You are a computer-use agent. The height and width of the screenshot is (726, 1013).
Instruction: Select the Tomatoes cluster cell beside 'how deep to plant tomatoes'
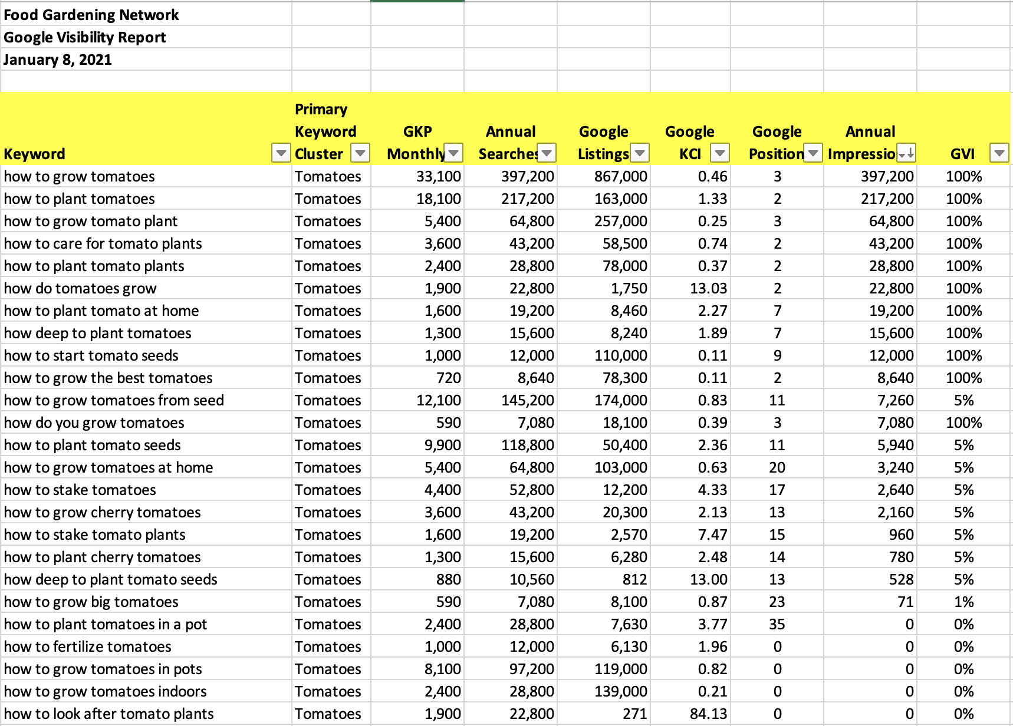coord(328,332)
